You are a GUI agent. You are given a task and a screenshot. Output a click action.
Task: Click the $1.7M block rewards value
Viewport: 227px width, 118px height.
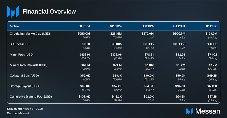tap(213, 65)
